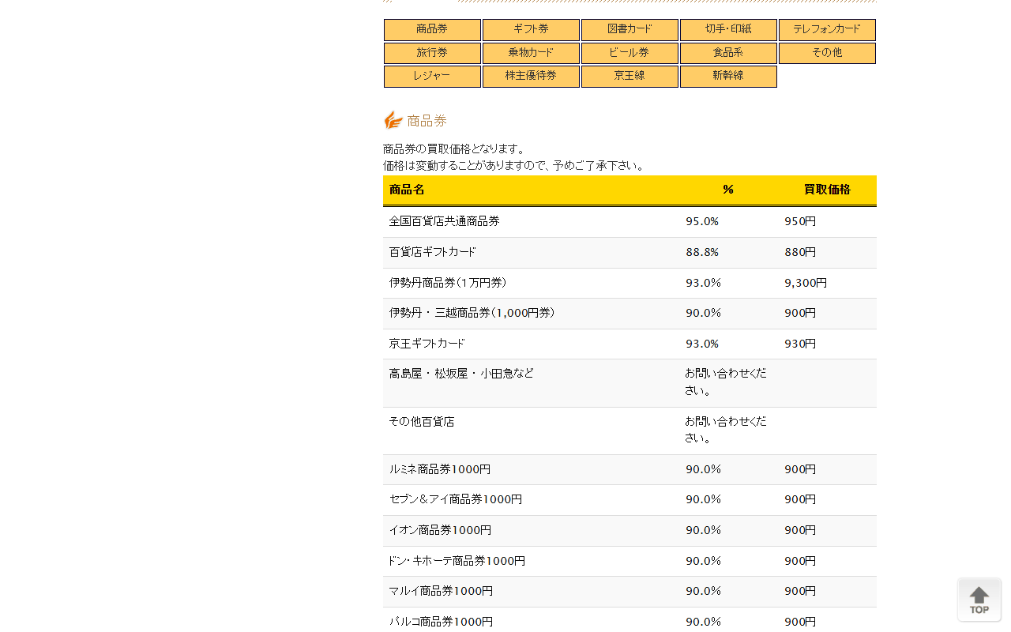This screenshot has width=1011, height=632.
Task: Select the 図書カード category tab
Action: point(630,29)
